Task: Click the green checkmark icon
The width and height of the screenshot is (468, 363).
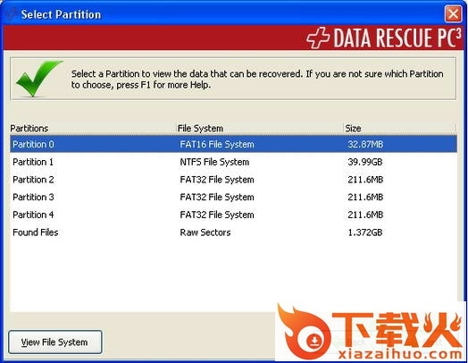Action: pos(39,79)
